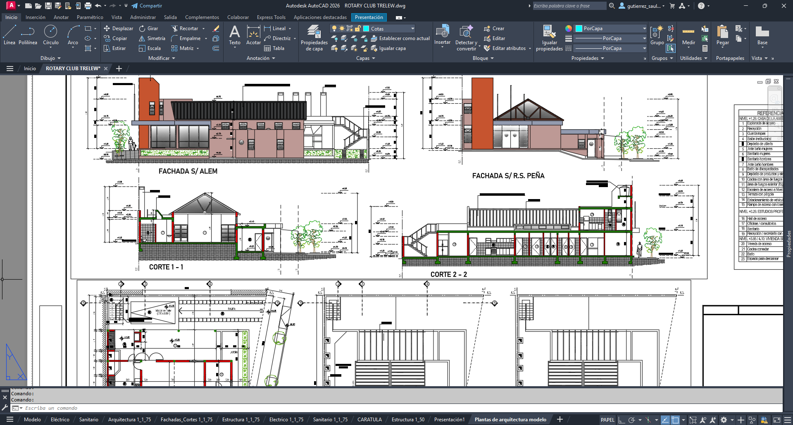Screen dimensions: 793x425
Task: Click the Compartir button
Action: pos(147,6)
